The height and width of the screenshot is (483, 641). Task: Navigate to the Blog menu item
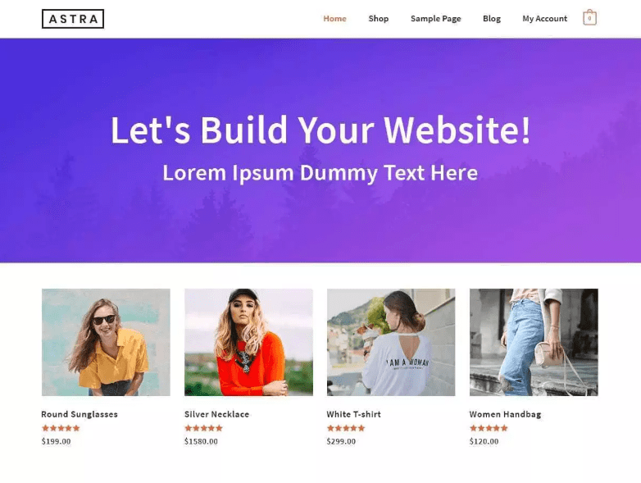click(x=491, y=18)
